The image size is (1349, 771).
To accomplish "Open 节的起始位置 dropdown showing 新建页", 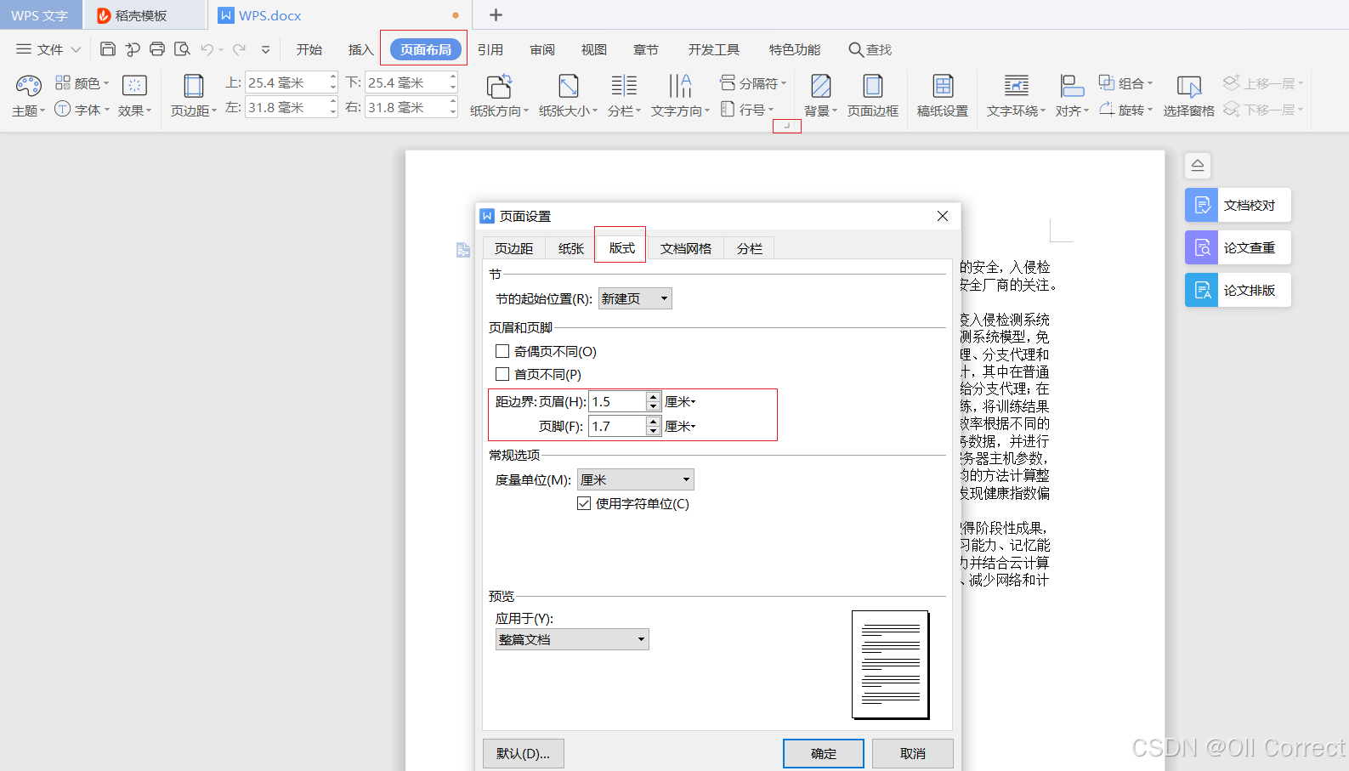I will [x=635, y=298].
